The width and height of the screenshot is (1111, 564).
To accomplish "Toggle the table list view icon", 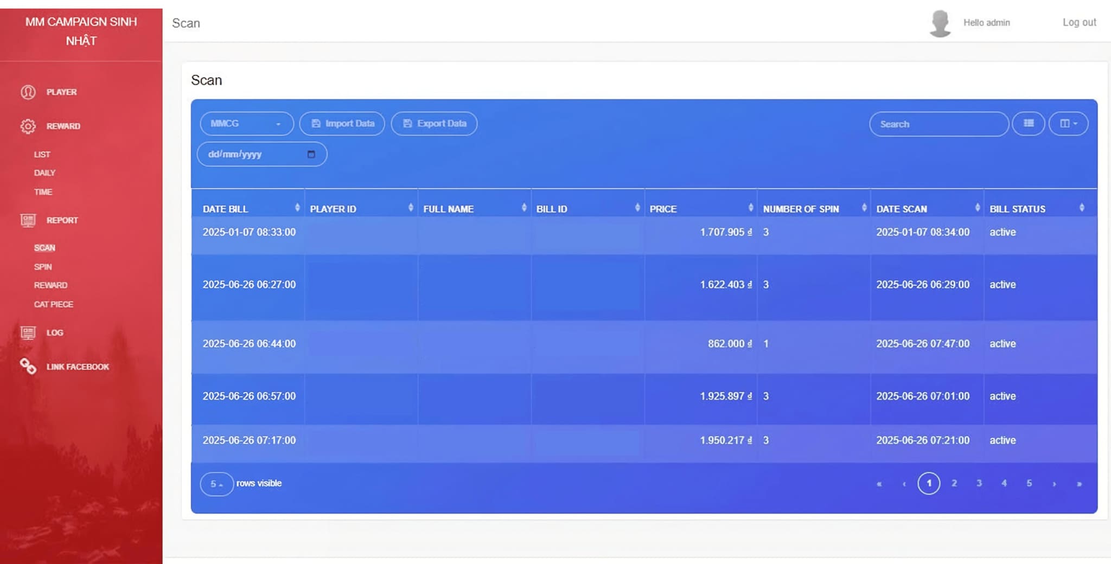I will (1028, 124).
